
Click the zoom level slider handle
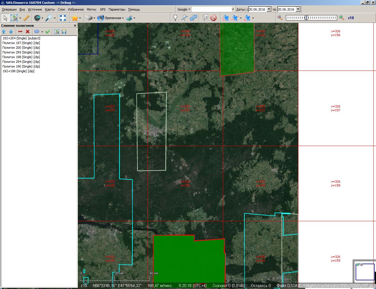tap(306, 18)
